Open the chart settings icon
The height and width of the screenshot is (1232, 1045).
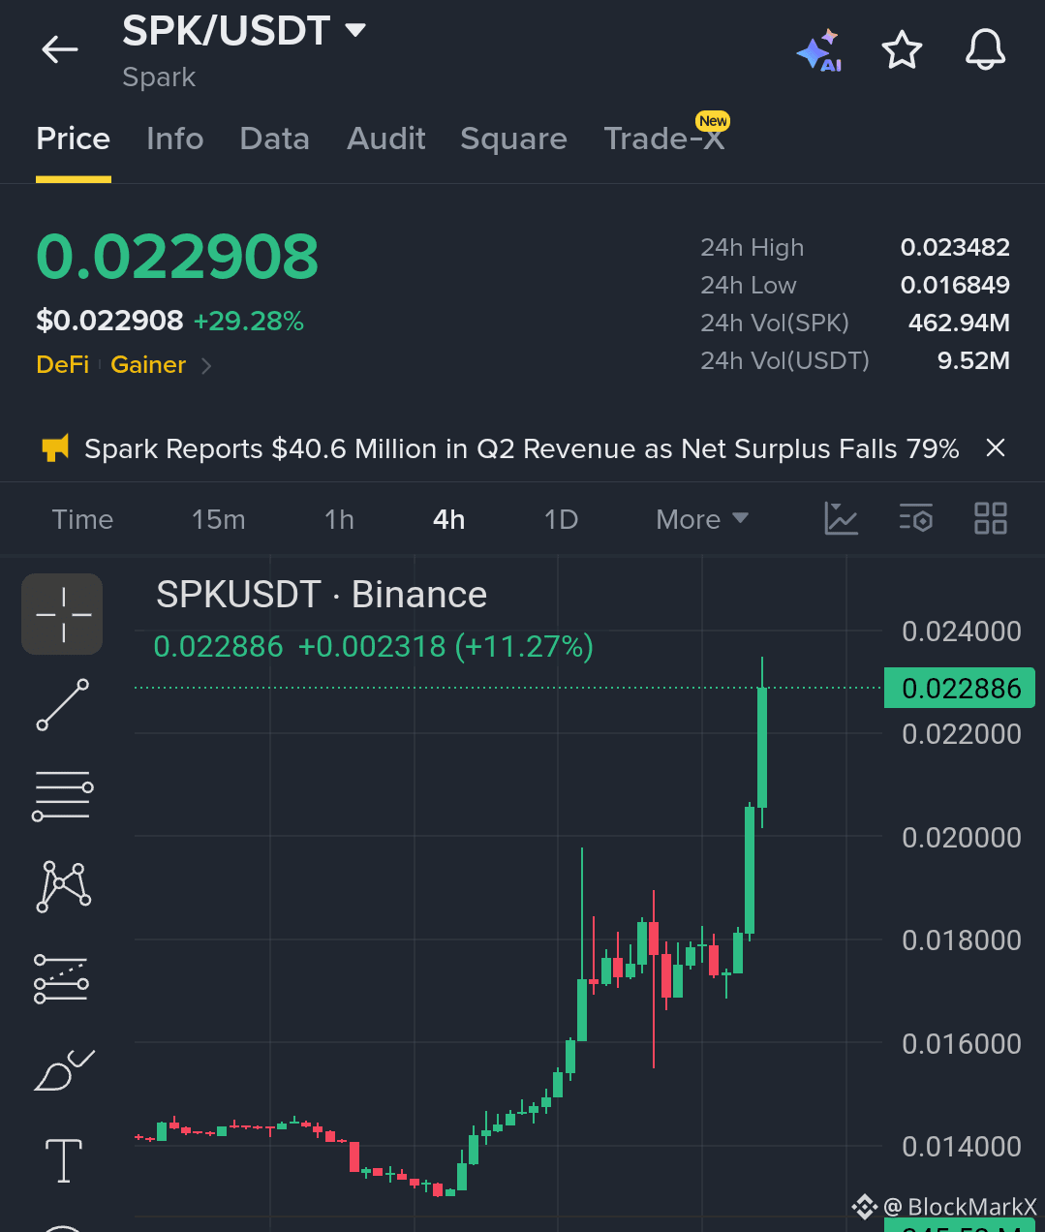(x=915, y=519)
